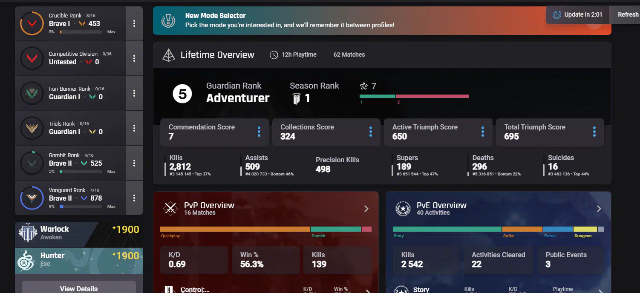Click the Gambit Rank progress bar
640x293 pixels.
click(x=81, y=172)
